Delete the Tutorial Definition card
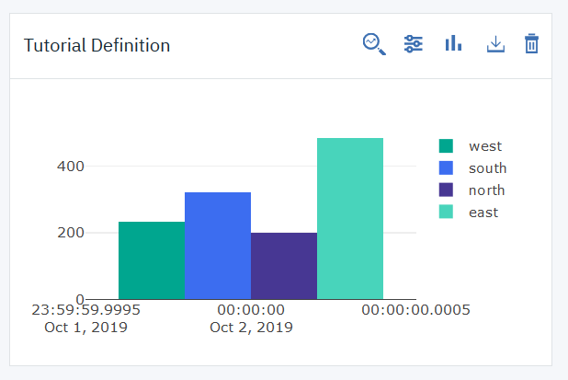 click(531, 44)
